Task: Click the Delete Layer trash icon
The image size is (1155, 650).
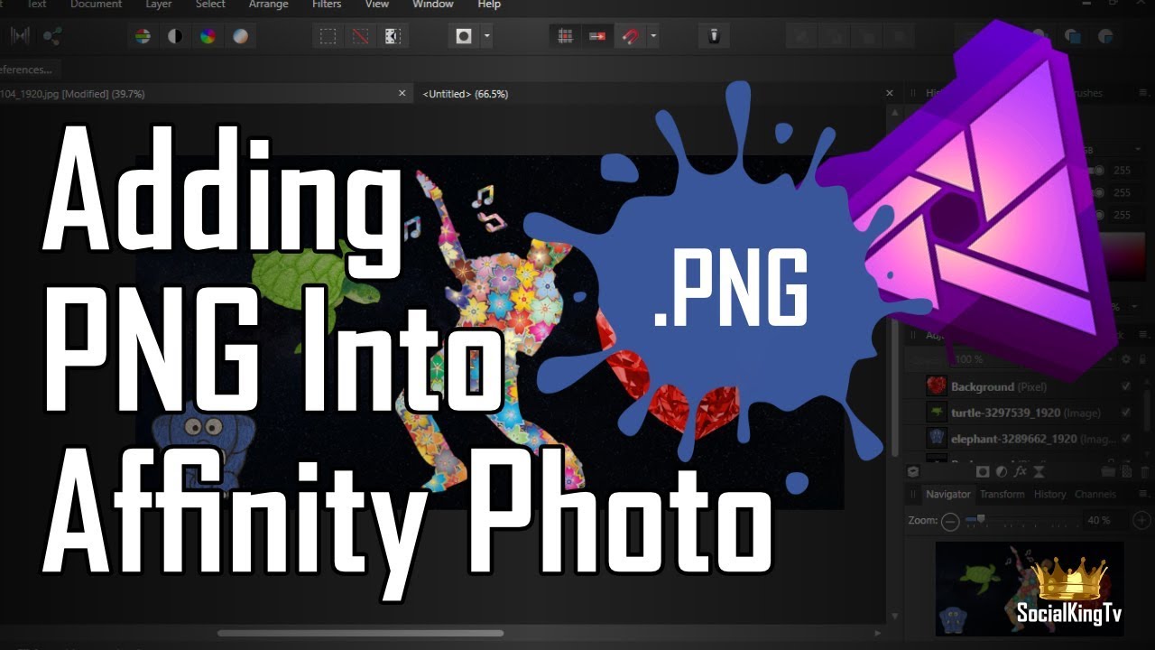Action: 1143,471
